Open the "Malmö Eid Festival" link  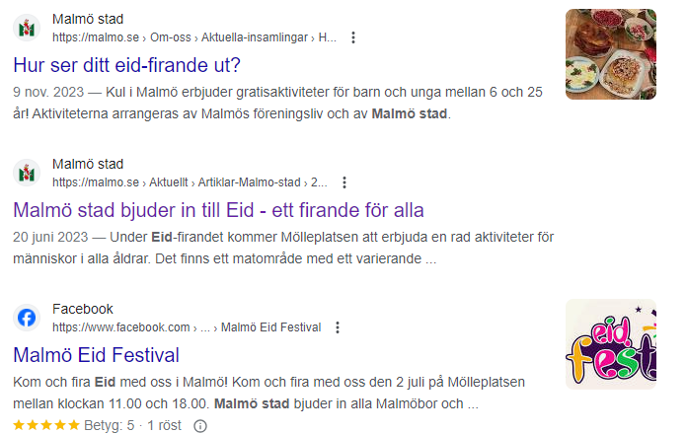click(x=96, y=355)
